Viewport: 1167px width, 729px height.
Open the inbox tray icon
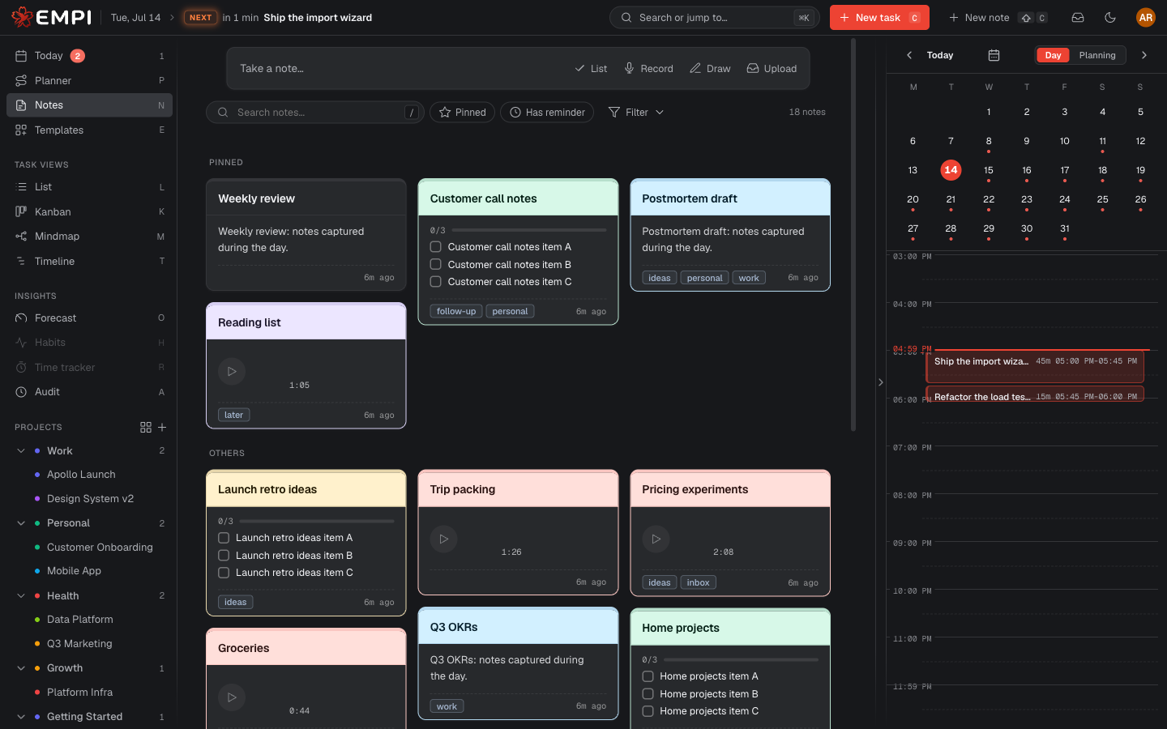click(1078, 17)
